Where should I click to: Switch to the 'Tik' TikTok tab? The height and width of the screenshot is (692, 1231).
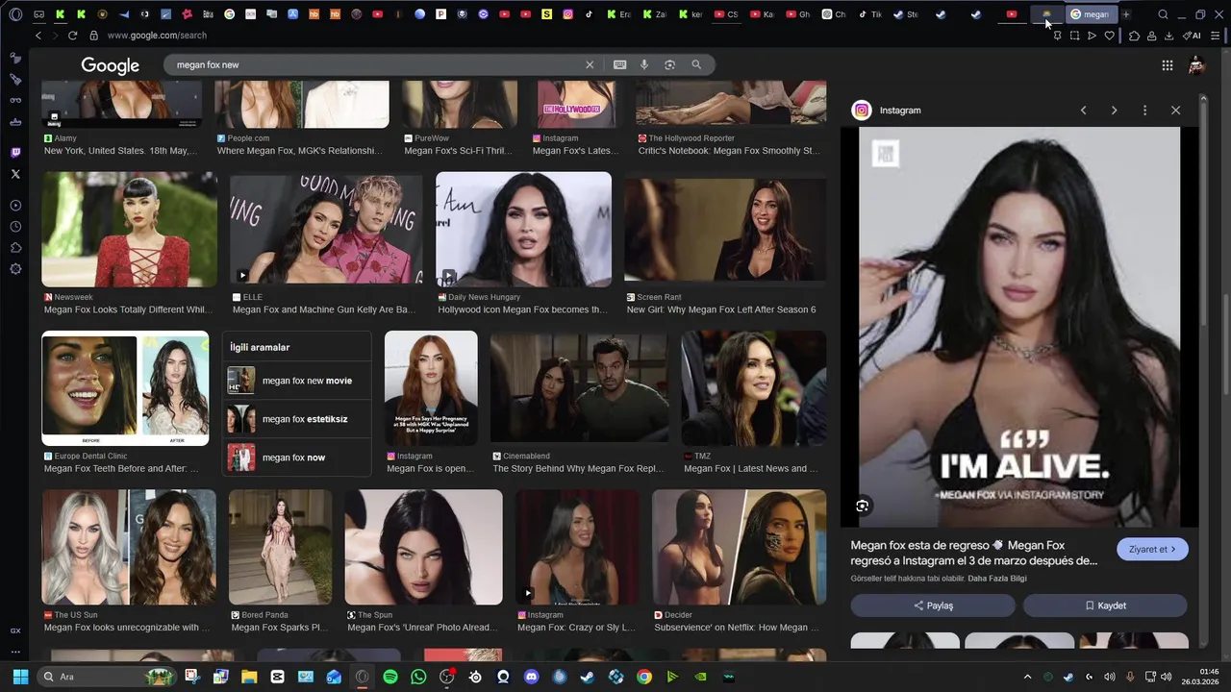coord(869,14)
